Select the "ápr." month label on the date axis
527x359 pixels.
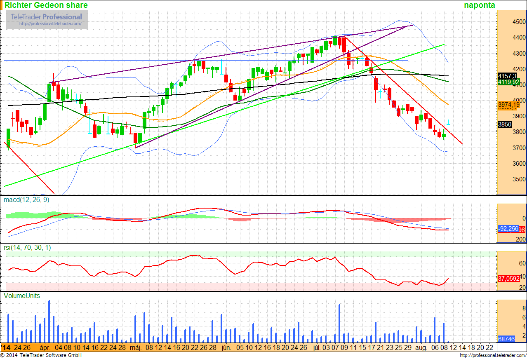click(x=45, y=347)
